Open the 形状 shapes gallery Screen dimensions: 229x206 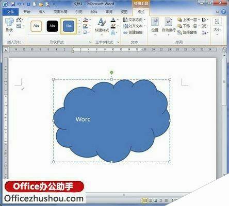coord(9,27)
